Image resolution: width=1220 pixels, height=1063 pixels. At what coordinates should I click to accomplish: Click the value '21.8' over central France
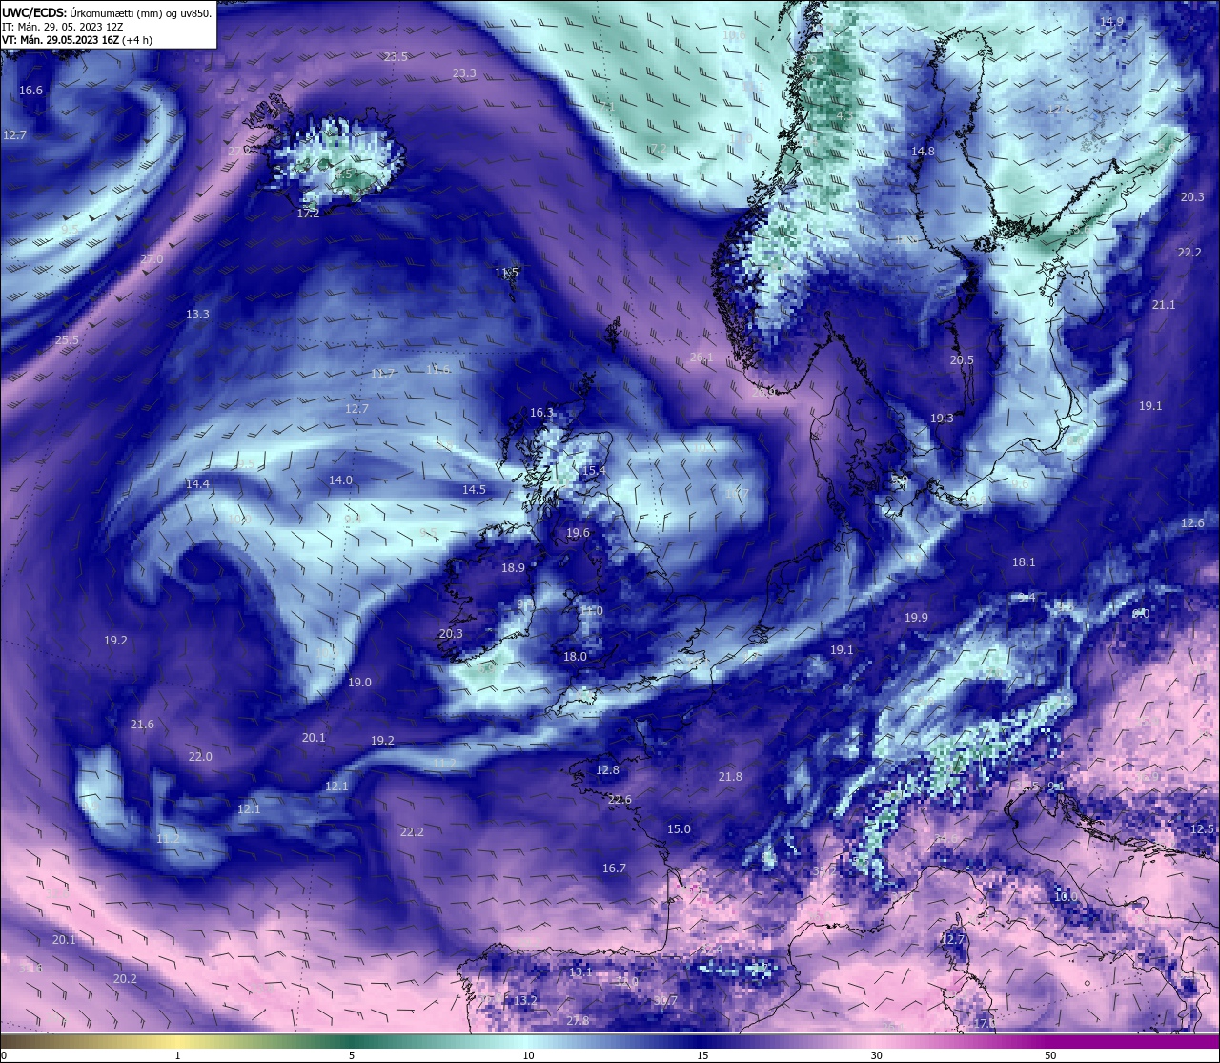[730, 777]
